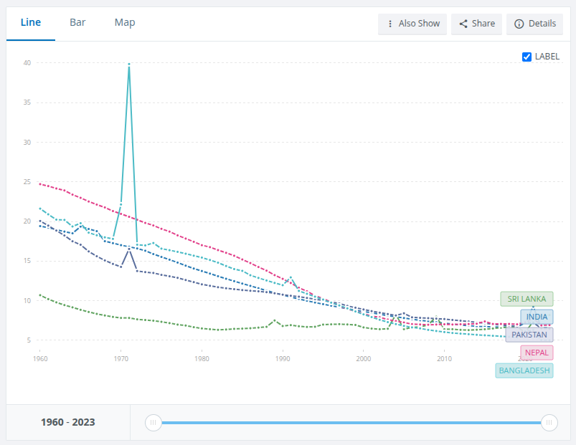Open the Map tab
Viewport: 576px width, 445px height.
pos(125,23)
